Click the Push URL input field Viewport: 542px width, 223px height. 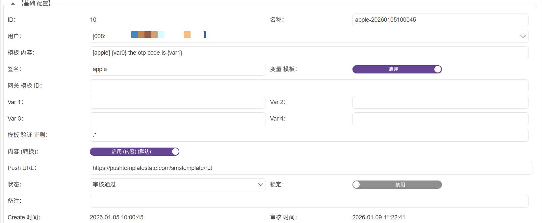tap(311, 168)
